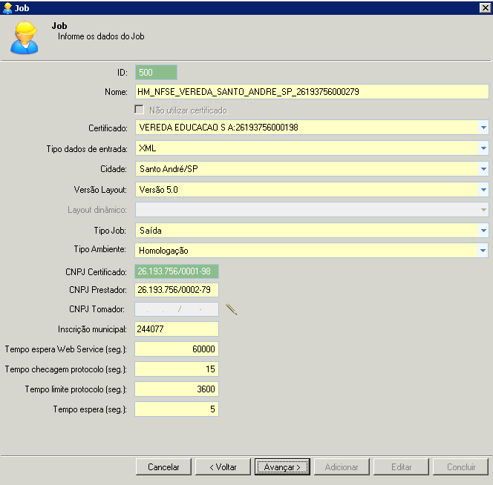
Task: Click the CNPJ Tomador input field
Action: click(177, 309)
